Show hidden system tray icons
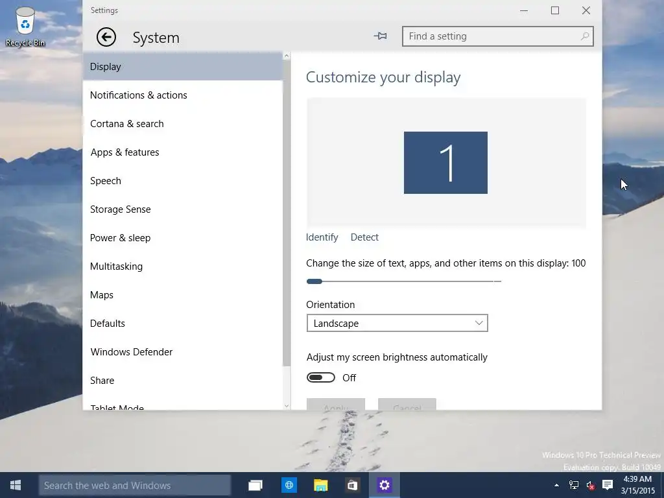Screen dimensions: 664x498 pyautogui.click(x=556, y=485)
